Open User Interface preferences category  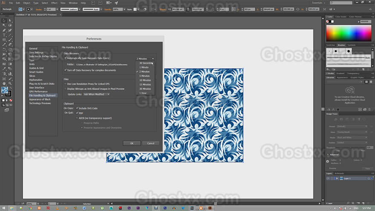pos(37,88)
